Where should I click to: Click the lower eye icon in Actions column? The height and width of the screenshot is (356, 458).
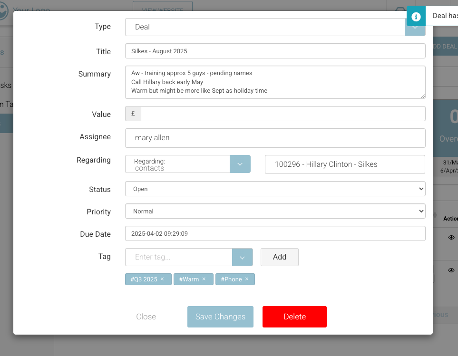click(451, 270)
